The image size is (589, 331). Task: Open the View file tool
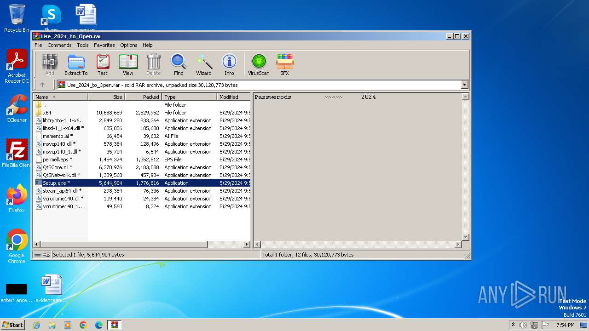pos(128,65)
